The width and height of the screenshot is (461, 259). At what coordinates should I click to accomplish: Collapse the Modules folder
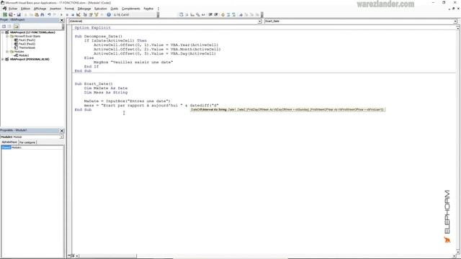[x=7, y=51]
